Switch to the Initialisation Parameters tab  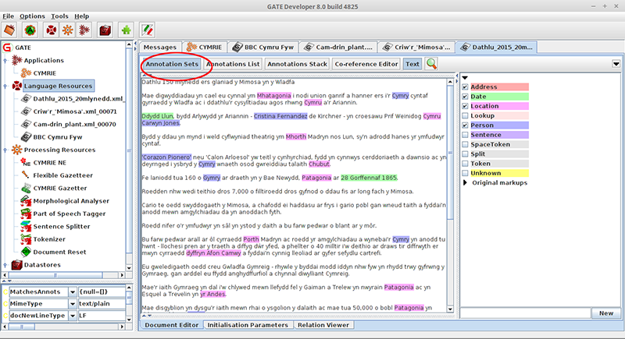pos(248,325)
